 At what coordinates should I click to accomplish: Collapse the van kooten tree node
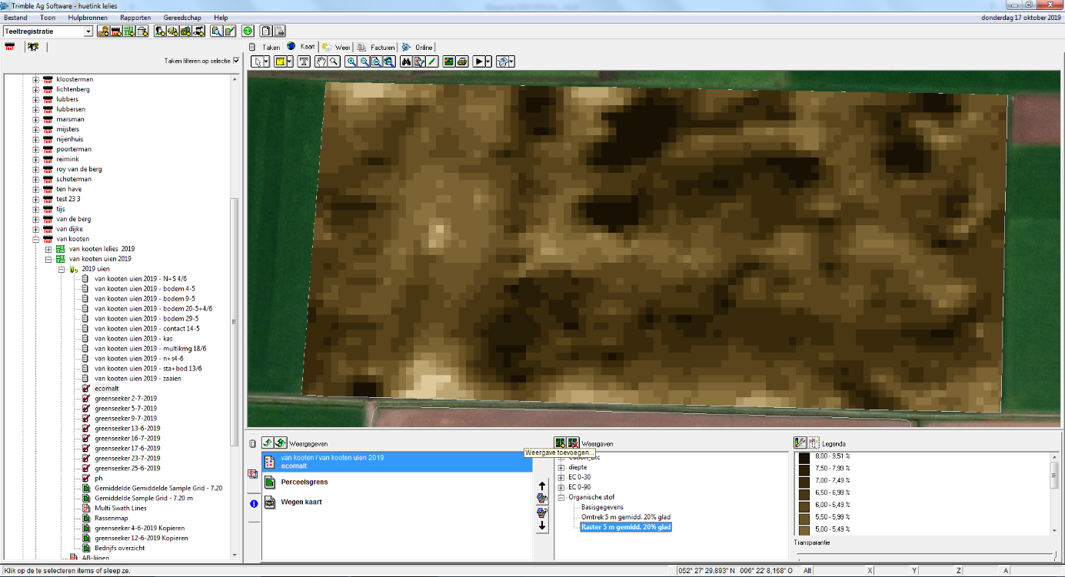coord(35,239)
